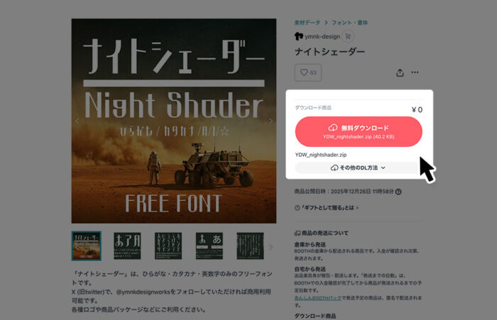Show the next product image with right arrow

click(x=271, y=121)
